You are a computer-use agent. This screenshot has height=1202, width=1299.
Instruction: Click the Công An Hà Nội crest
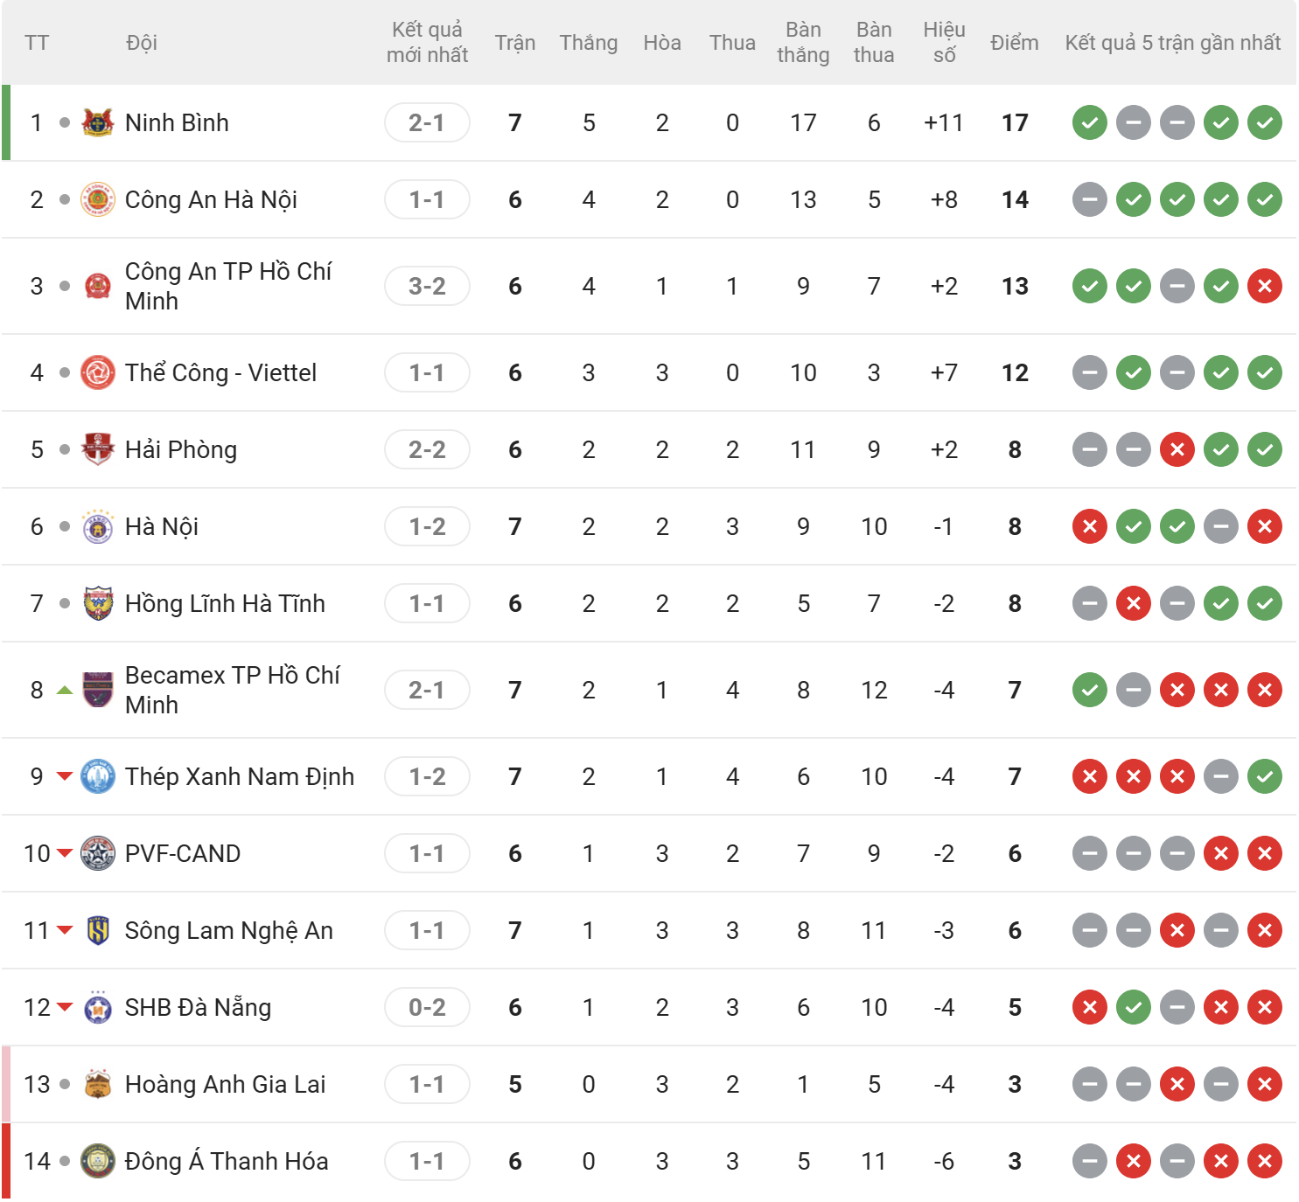[98, 199]
